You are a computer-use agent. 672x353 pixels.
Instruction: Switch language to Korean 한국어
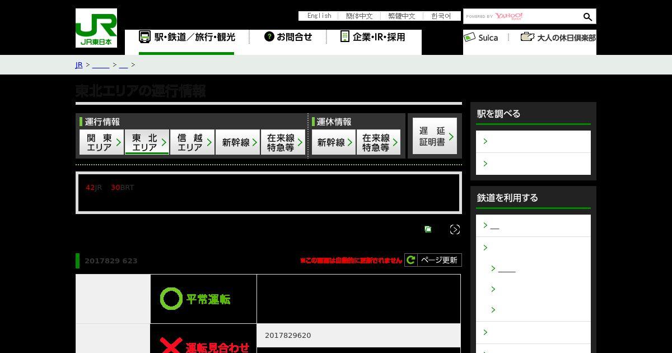click(x=441, y=16)
